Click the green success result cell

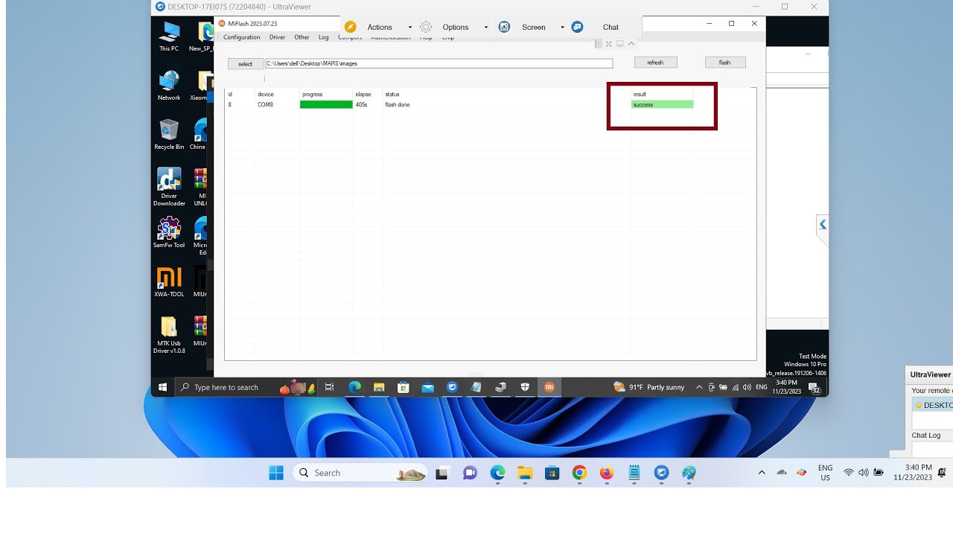click(662, 105)
